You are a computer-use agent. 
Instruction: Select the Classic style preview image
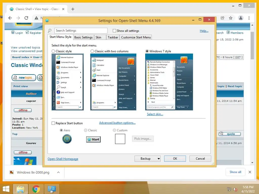68,82
